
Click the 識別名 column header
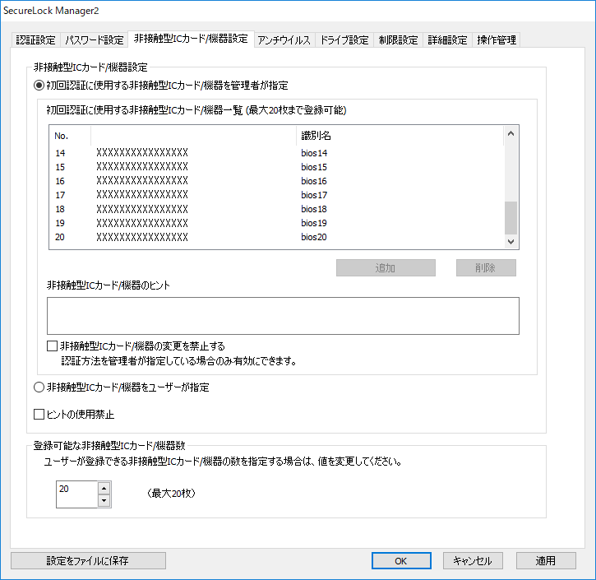coord(400,136)
